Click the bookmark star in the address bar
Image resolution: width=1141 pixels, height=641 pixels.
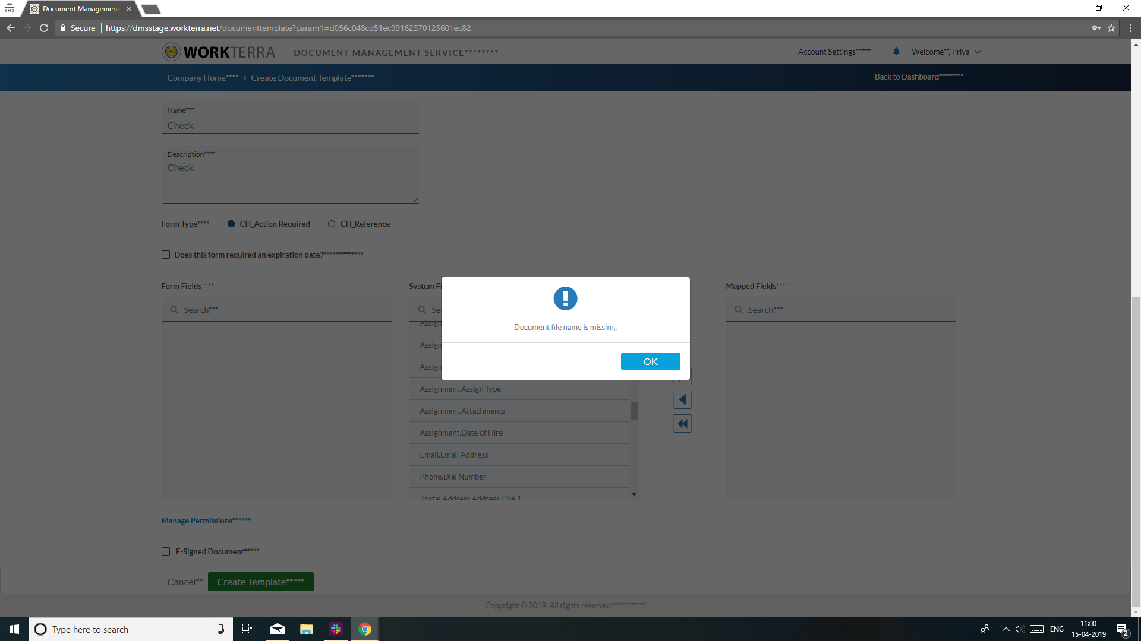tap(1111, 28)
